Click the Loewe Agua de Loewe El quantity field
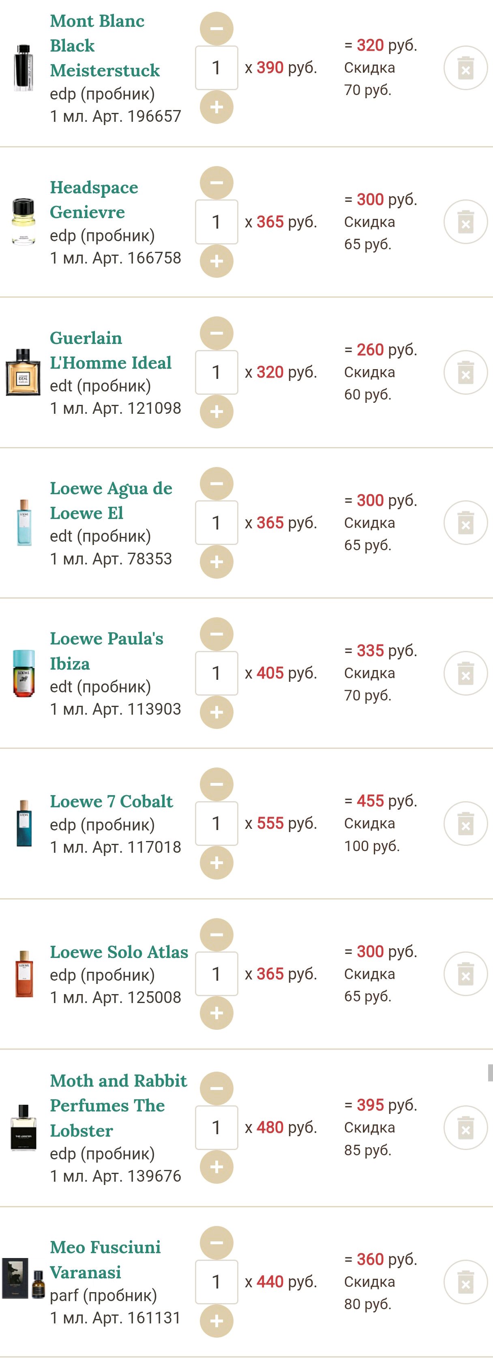 (x=216, y=522)
